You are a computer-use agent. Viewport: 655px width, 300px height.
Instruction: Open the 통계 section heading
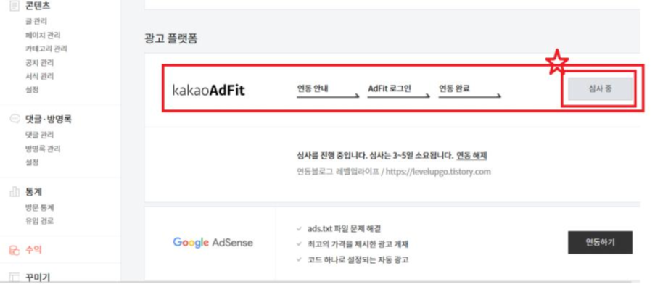[x=34, y=192]
